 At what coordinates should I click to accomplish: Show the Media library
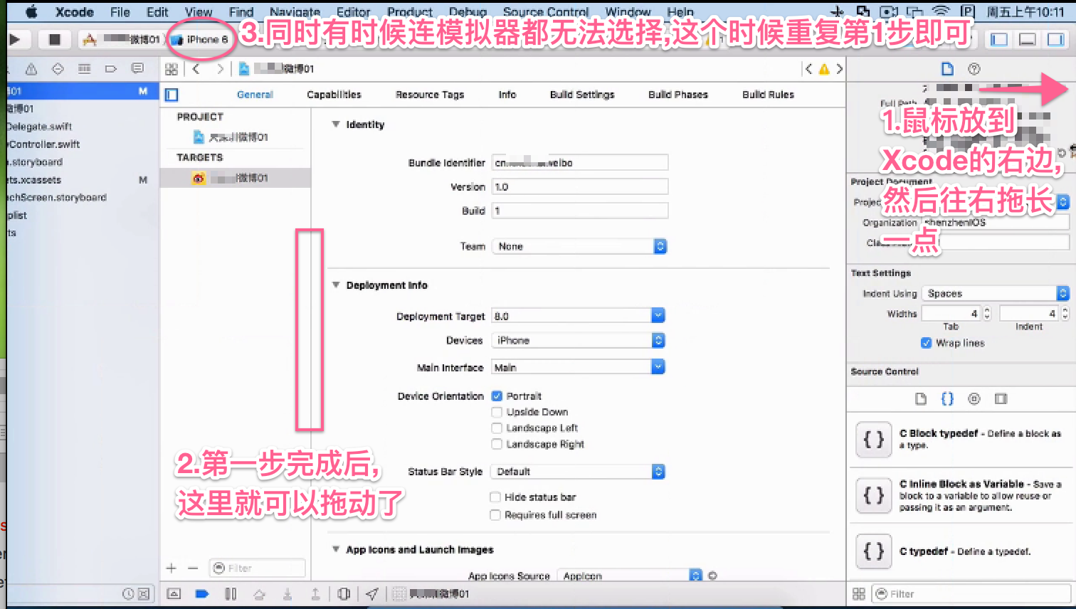[1001, 399]
